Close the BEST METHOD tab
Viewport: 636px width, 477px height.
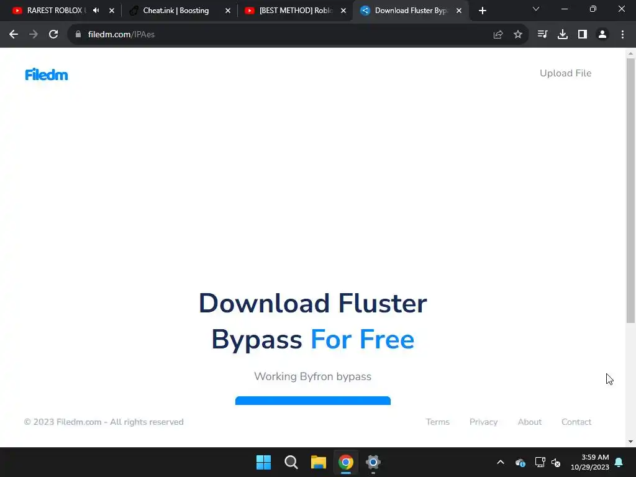tap(343, 11)
